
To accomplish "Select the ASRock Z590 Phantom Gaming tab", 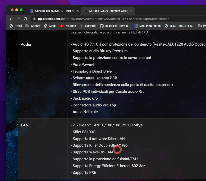I will pos(107,11).
